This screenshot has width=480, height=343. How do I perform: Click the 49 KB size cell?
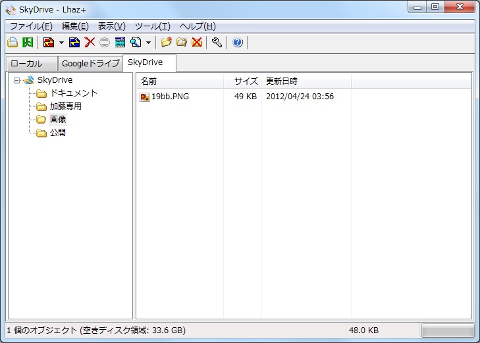coord(246,97)
